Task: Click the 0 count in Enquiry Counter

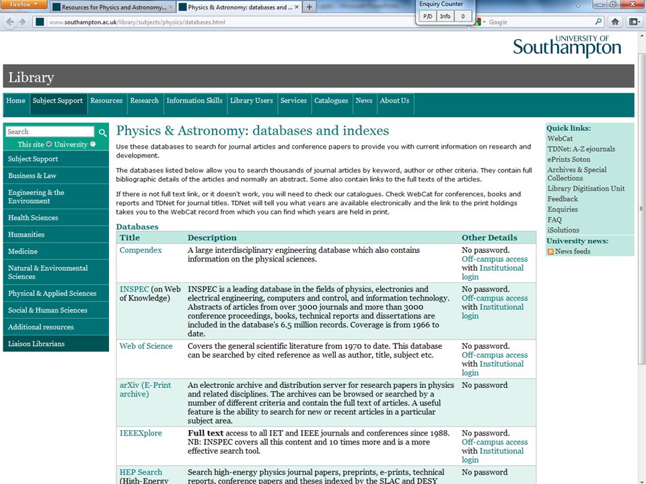Action: 463,16
